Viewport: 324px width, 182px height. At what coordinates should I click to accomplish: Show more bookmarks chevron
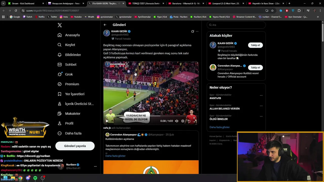pyautogui.click(x=318, y=17)
